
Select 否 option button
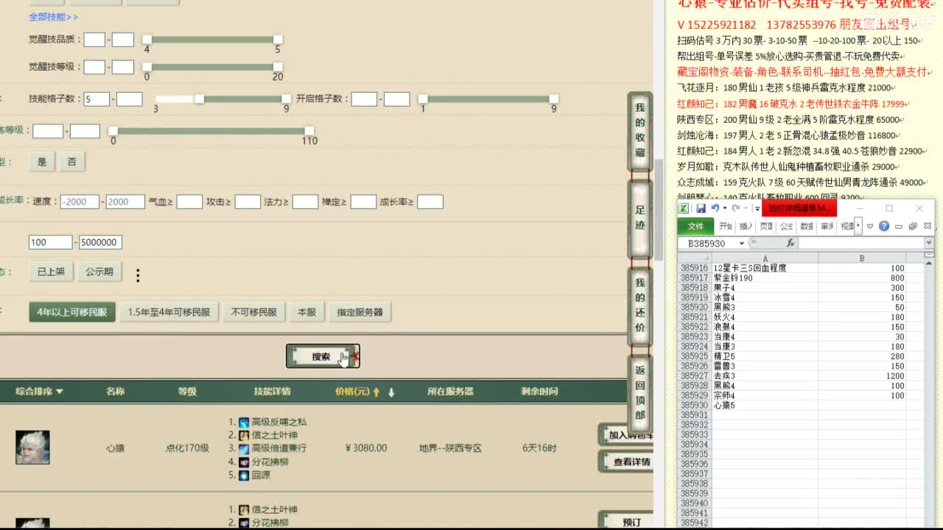click(x=71, y=162)
